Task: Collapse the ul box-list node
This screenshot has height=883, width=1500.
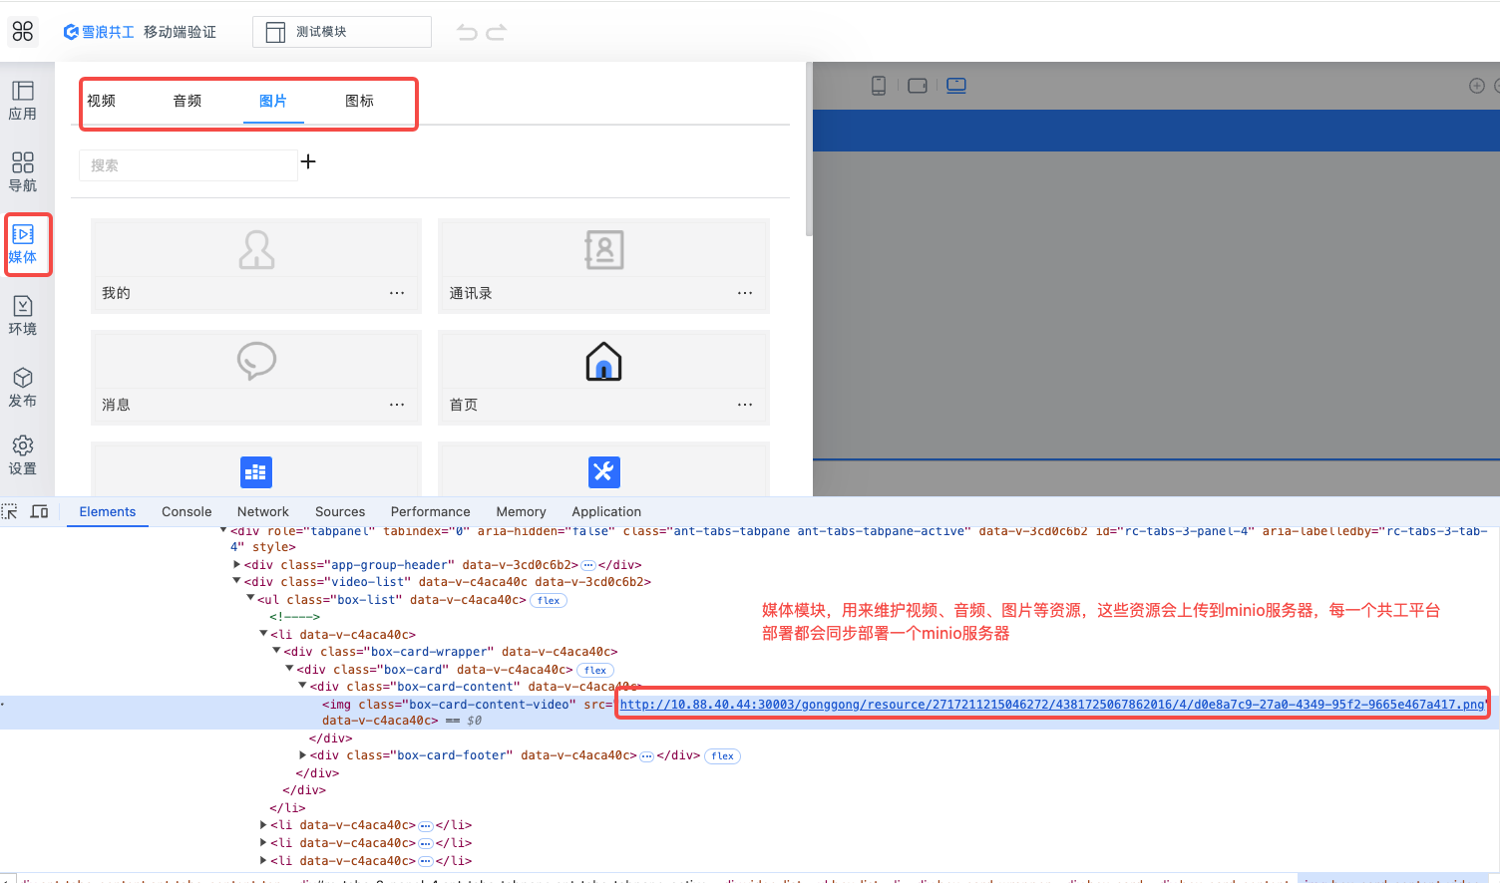Action: (x=250, y=599)
